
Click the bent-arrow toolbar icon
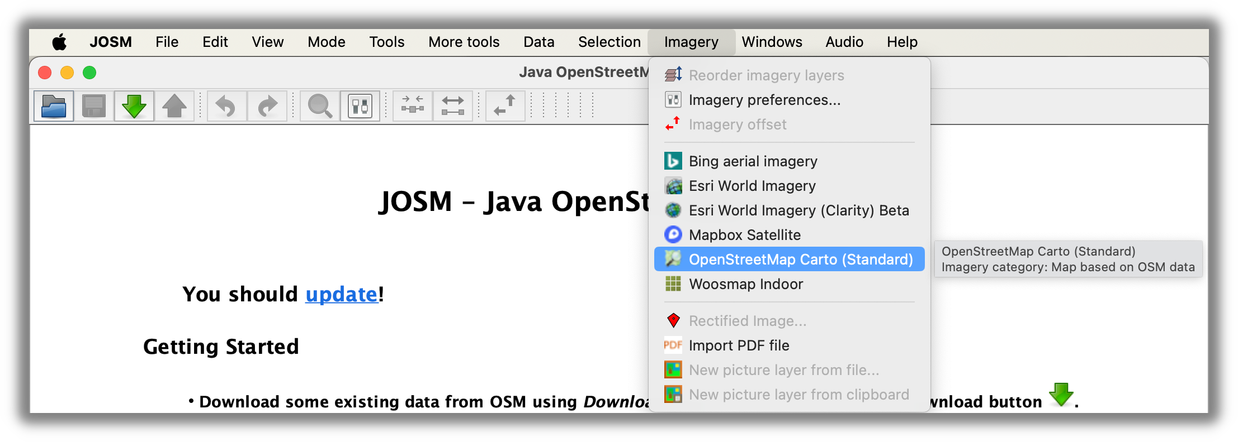[x=505, y=106]
